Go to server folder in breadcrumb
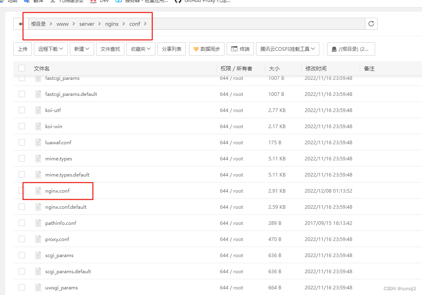The image size is (422, 295). click(x=87, y=24)
